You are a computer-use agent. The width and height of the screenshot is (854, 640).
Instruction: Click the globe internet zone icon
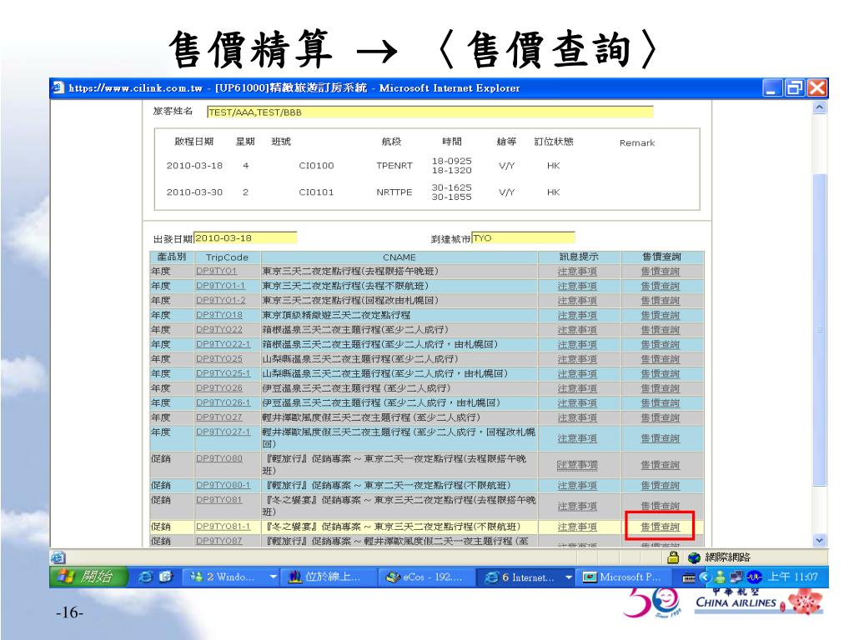coord(694,557)
